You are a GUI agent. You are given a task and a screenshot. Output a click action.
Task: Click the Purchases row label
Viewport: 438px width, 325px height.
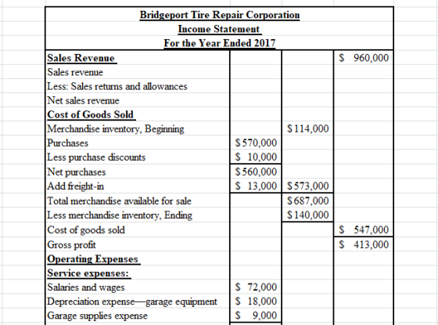67,143
